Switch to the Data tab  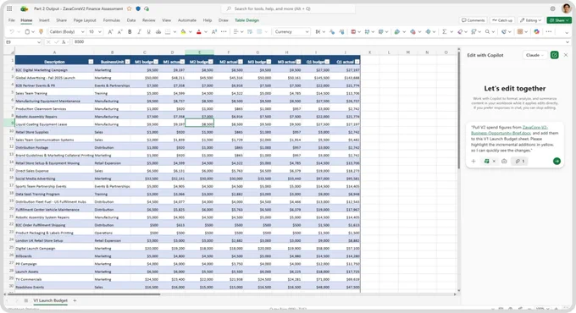point(131,20)
